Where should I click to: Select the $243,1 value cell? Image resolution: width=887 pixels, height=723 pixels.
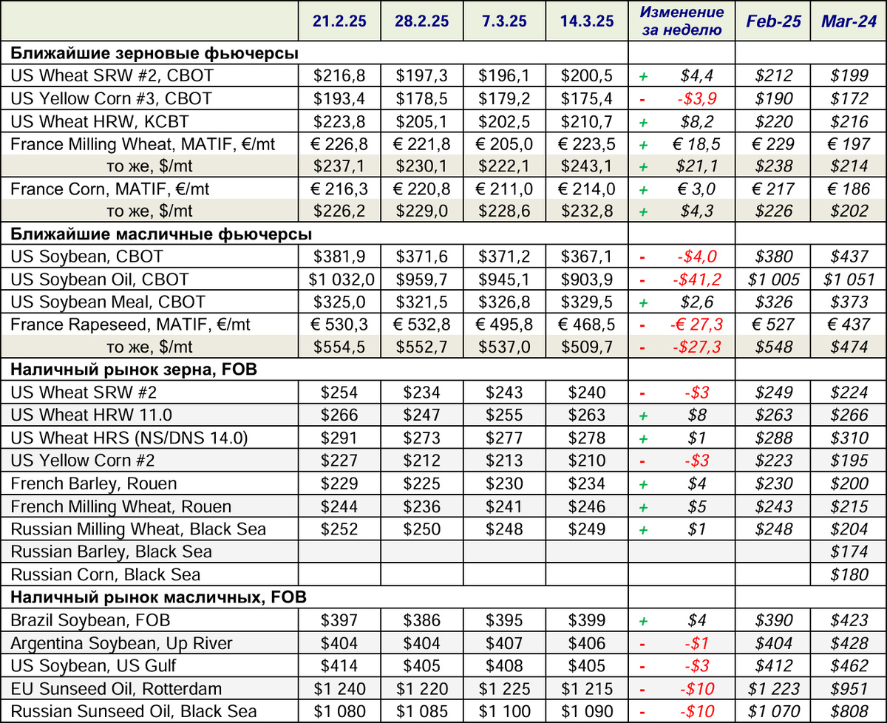pos(587,166)
